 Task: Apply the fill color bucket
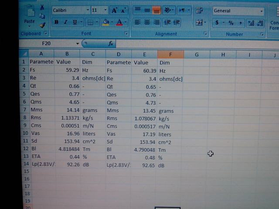tap(106, 22)
